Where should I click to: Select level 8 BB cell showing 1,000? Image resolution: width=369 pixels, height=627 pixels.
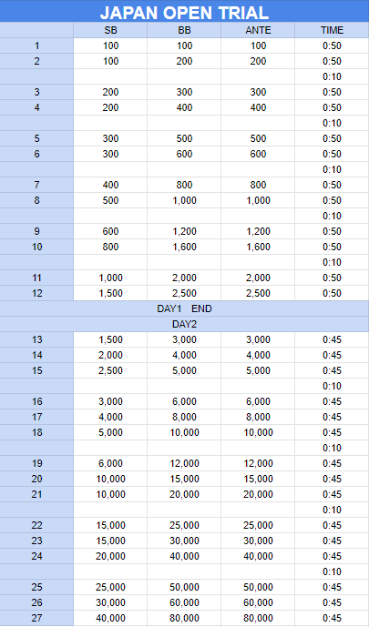tap(184, 200)
